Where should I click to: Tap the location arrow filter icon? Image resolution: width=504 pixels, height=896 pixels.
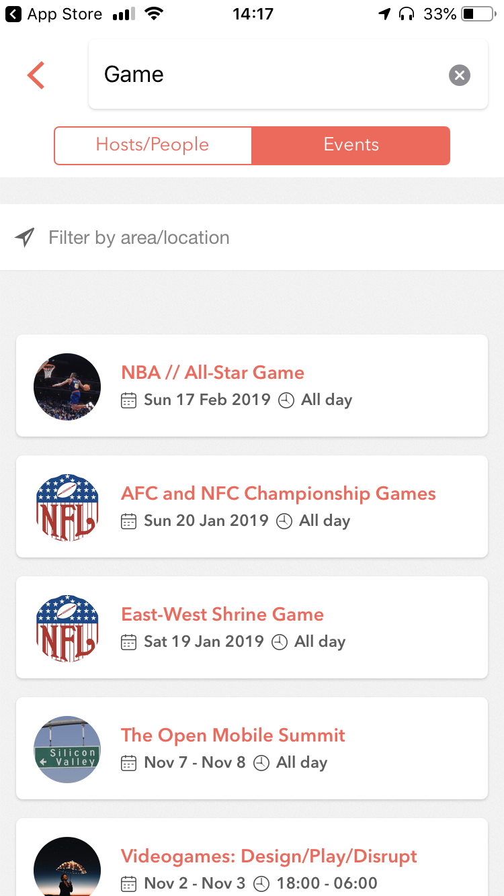[25, 237]
